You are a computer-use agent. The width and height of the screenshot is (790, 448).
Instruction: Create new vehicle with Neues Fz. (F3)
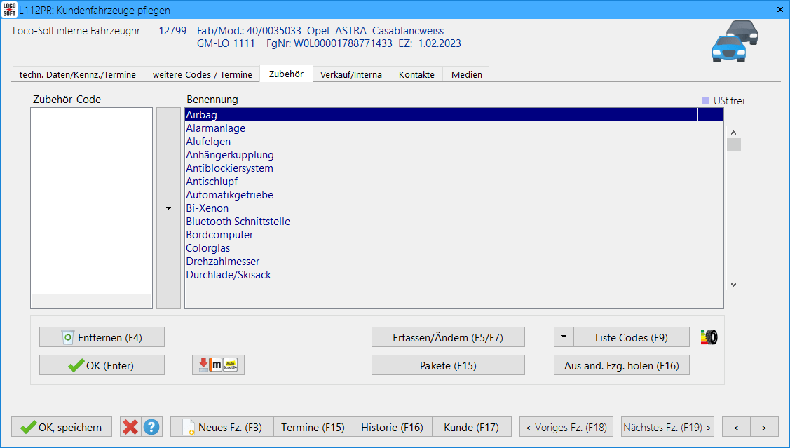(x=222, y=427)
